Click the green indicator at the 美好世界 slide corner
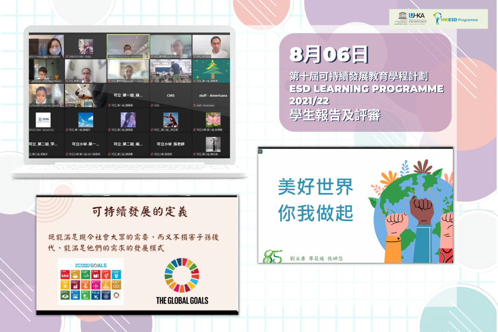The height and width of the screenshot is (332, 498). (x=261, y=151)
